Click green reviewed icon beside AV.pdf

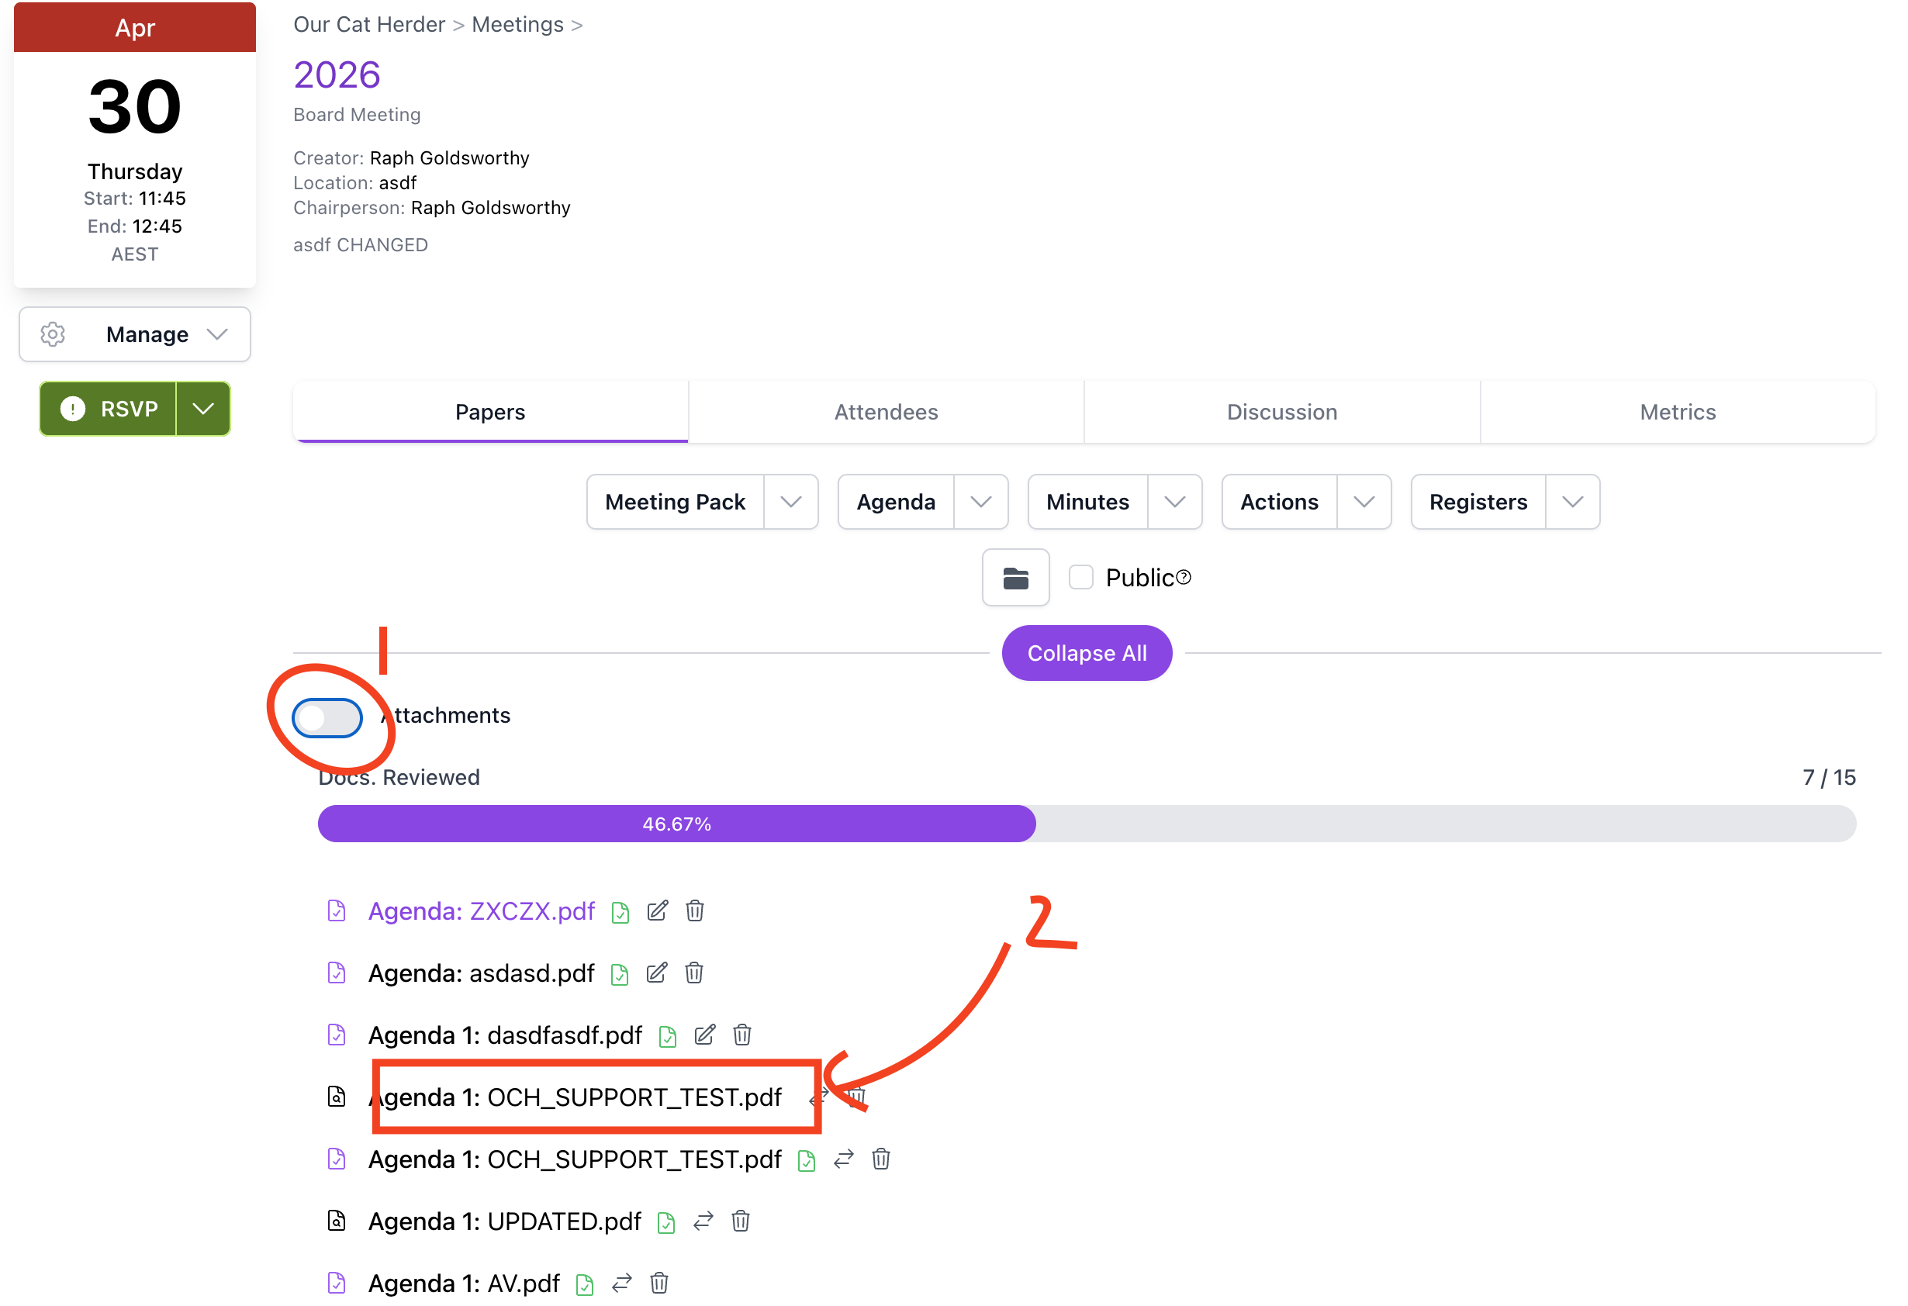pos(585,1284)
